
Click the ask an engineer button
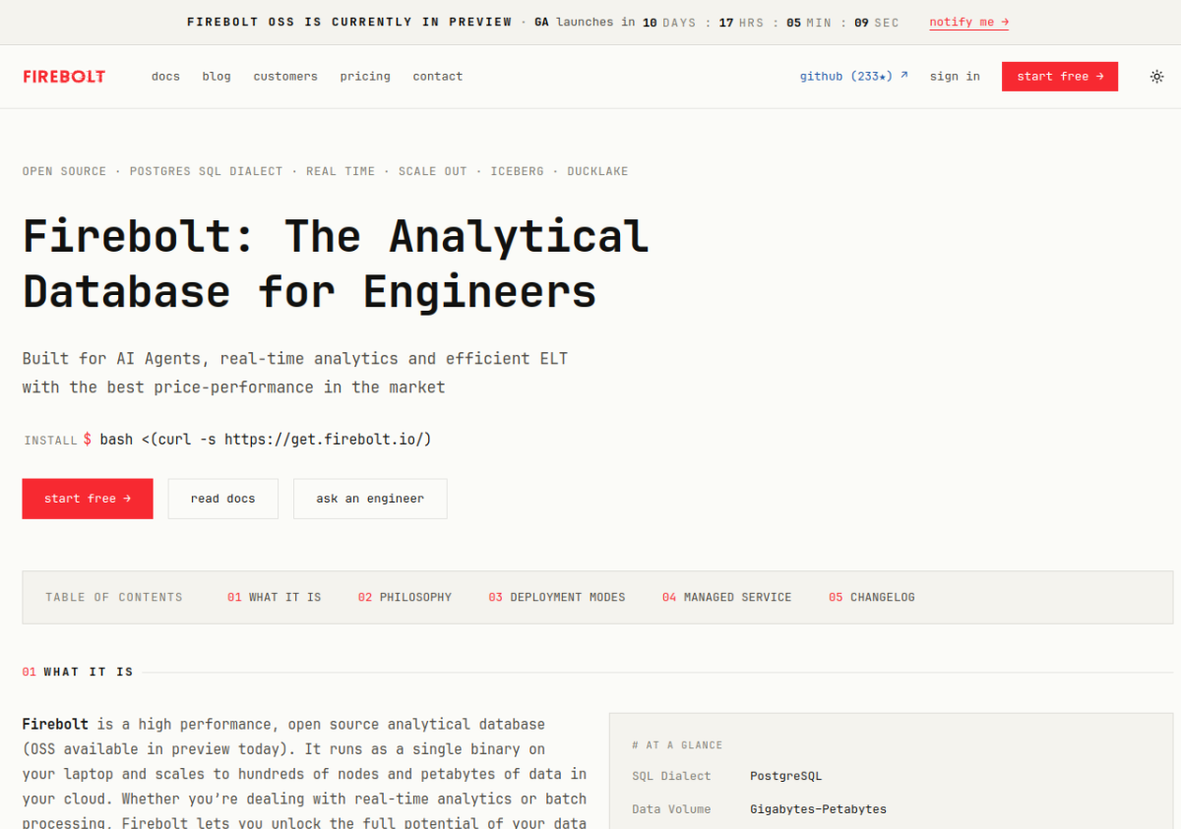point(370,499)
